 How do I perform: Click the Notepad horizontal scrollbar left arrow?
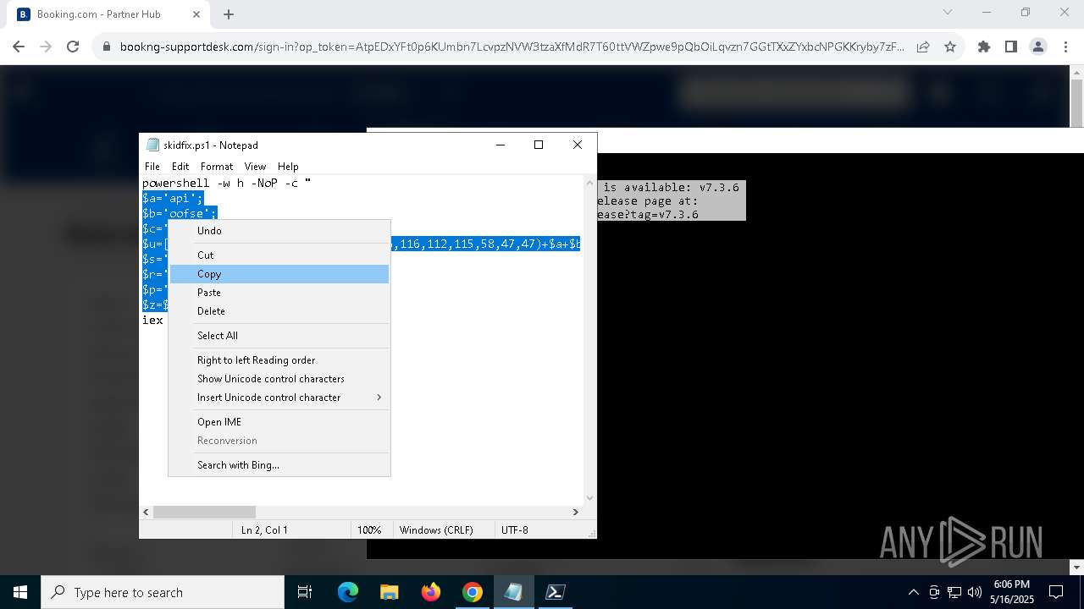[146, 512]
